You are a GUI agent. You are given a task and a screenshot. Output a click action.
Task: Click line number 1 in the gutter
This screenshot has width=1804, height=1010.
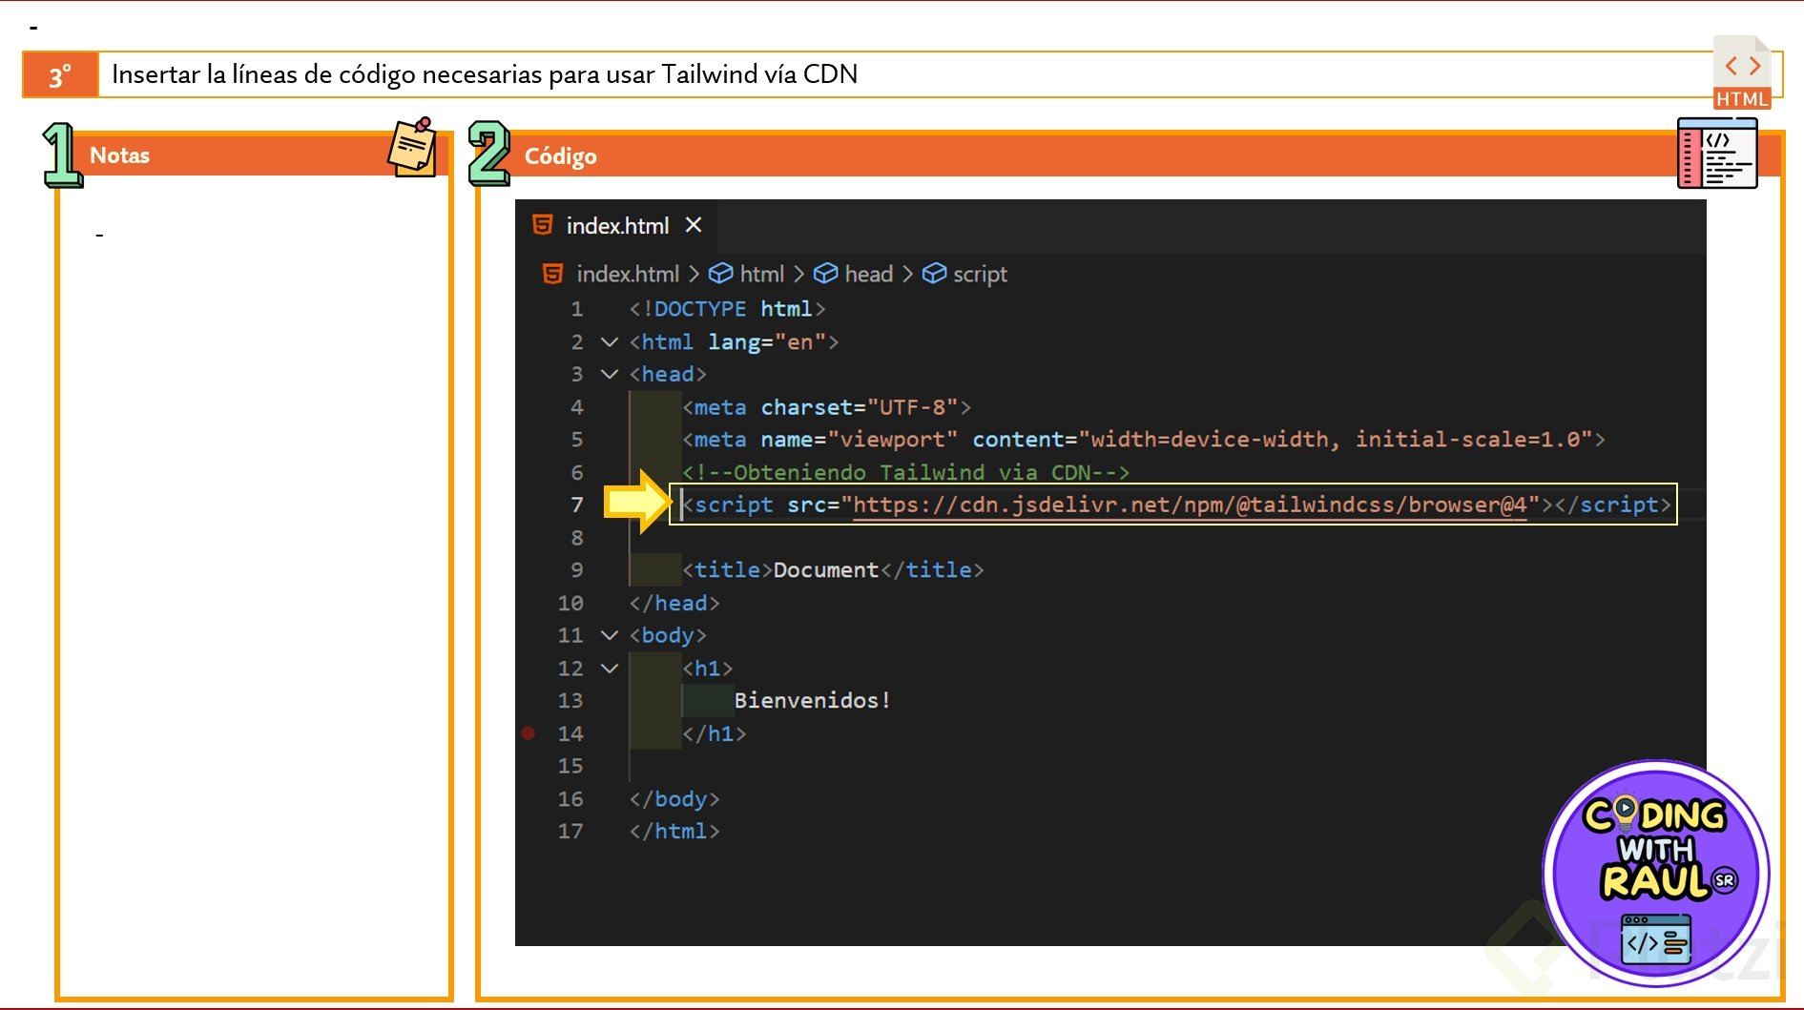click(x=576, y=309)
